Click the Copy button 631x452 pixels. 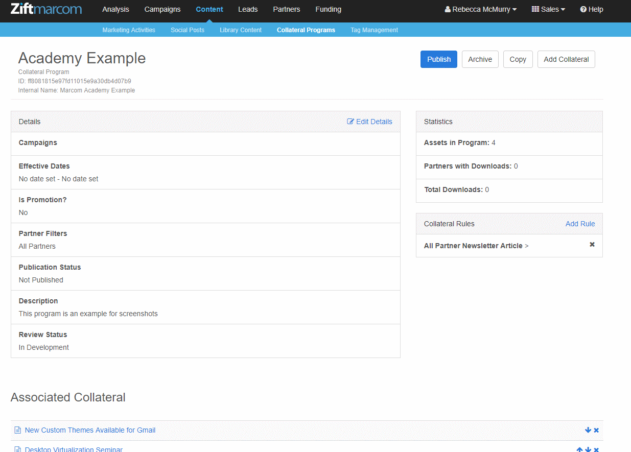pos(518,59)
